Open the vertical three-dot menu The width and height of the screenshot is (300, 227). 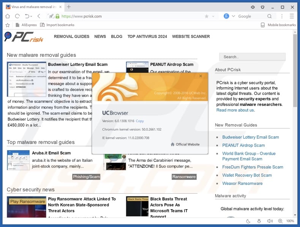[282, 16]
